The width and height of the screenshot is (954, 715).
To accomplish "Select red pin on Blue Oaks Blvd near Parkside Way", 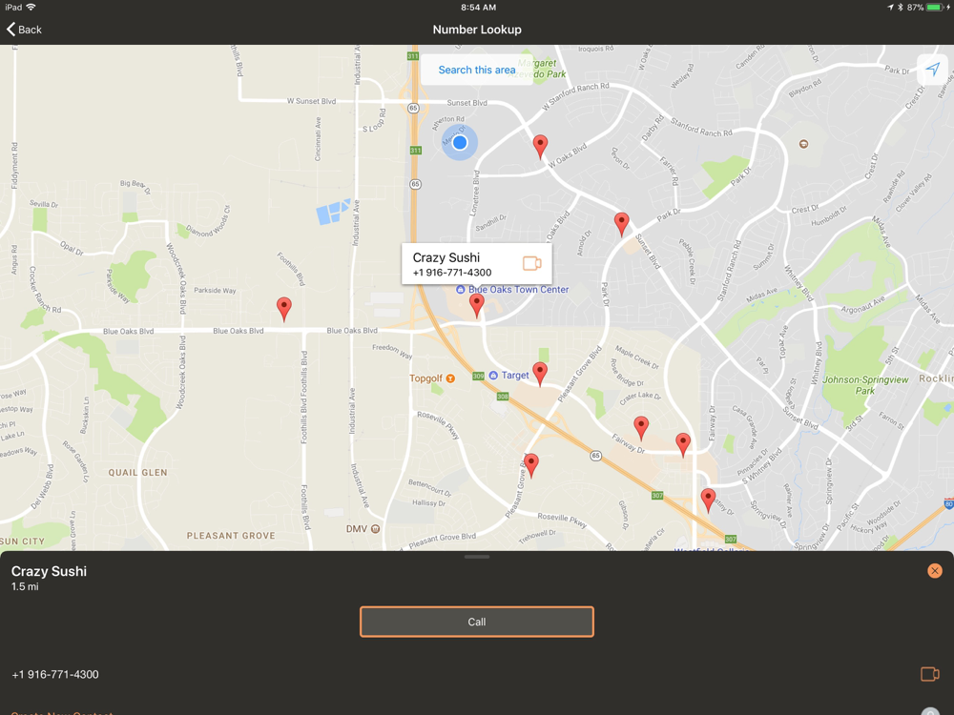I will pos(283,309).
